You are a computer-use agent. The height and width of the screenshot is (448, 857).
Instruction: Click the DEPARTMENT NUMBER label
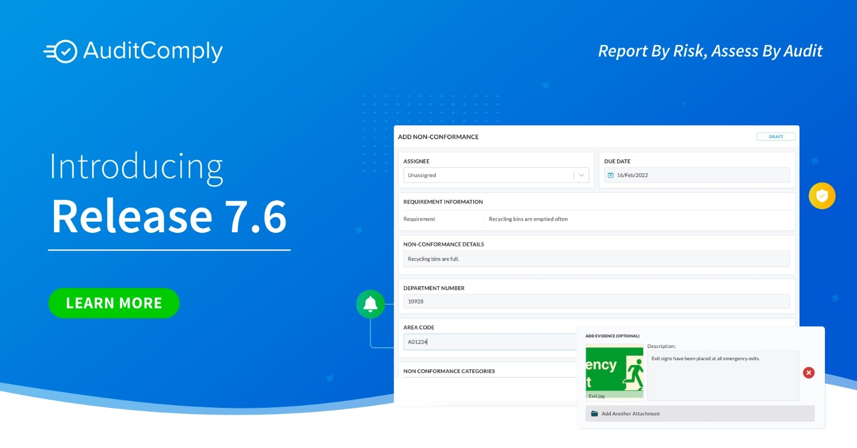434,288
